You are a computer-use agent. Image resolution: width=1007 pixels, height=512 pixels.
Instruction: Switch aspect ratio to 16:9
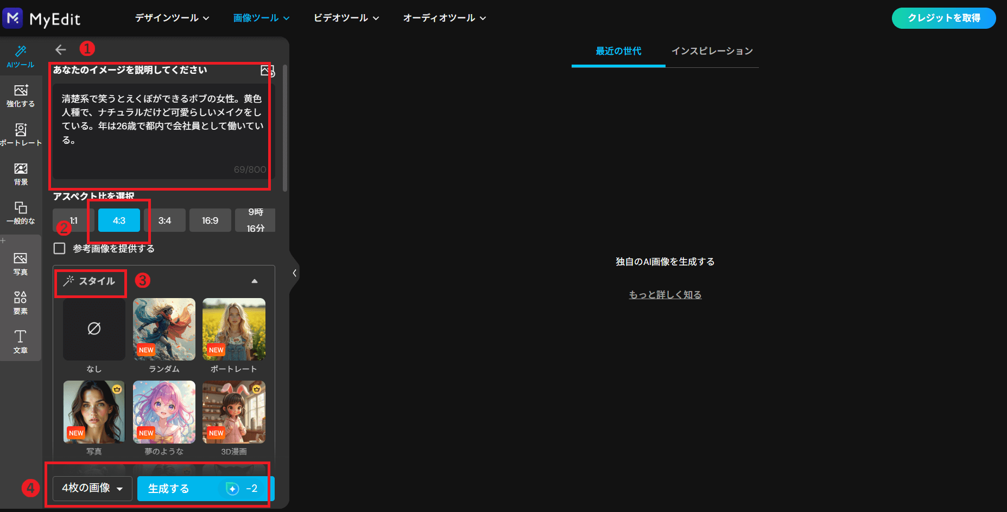pos(210,220)
